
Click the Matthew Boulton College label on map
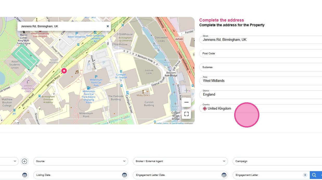tap(7, 102)
